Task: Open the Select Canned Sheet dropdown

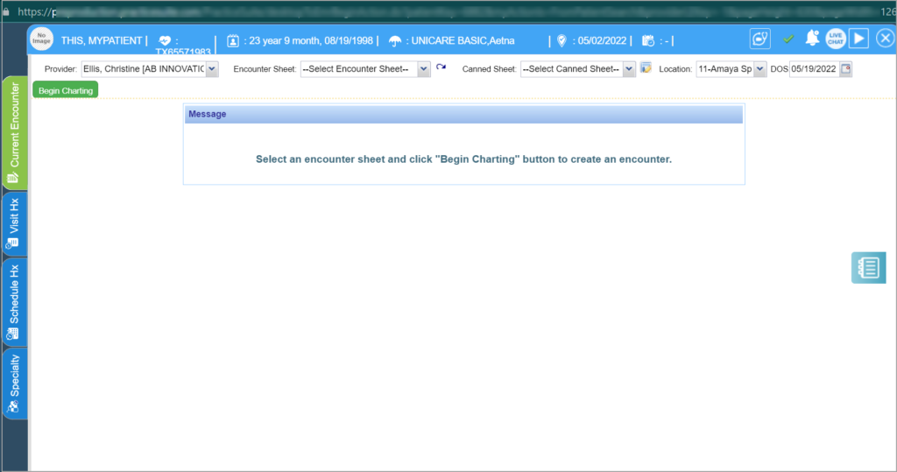Action: click(629, 69)
